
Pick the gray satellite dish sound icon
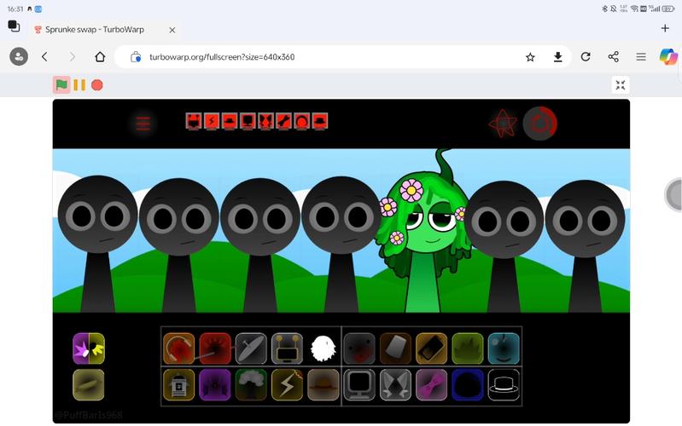(251, 348)
